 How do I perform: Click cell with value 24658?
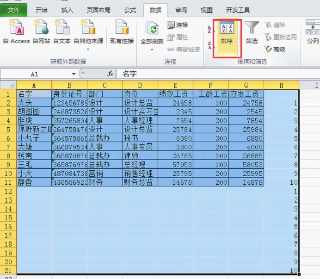coord(176,103)
